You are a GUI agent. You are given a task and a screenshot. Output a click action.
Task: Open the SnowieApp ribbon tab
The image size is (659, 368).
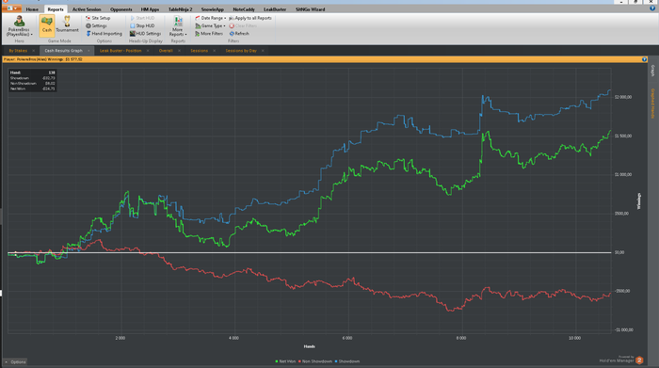point(212,9)
